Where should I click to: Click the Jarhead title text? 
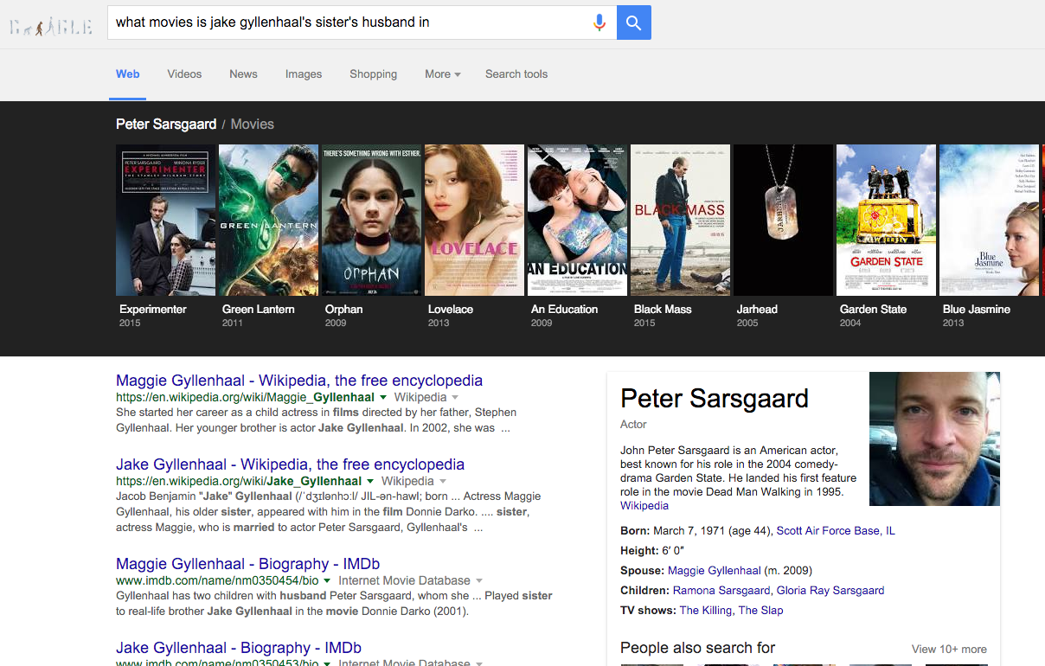coord(757,310)
